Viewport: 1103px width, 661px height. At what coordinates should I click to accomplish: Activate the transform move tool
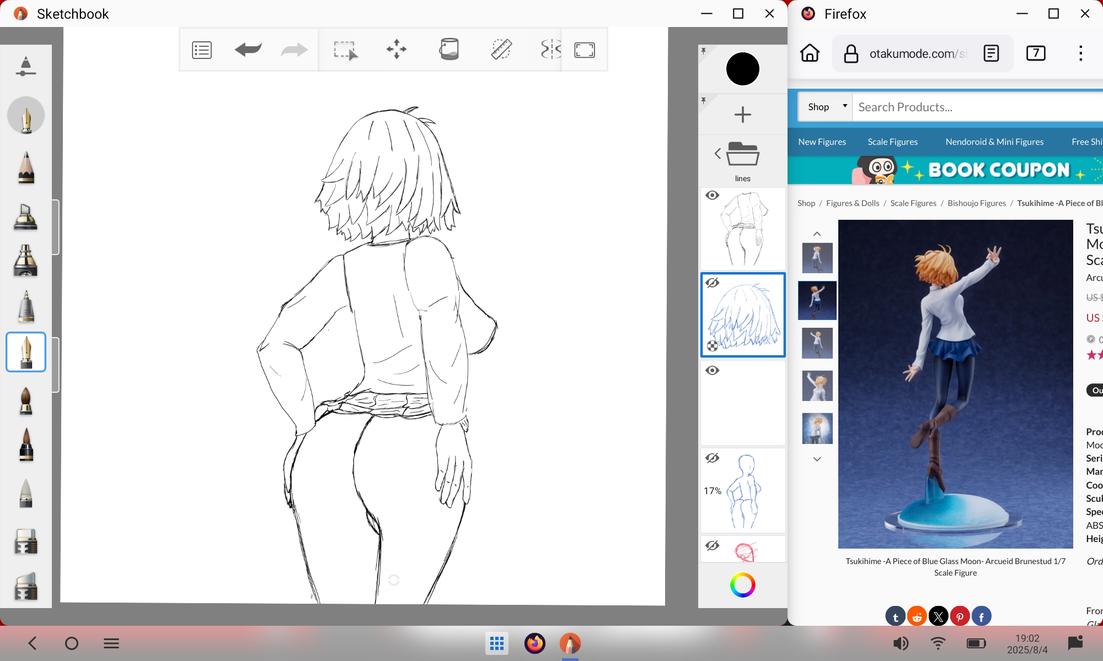[x=397, y=50]
